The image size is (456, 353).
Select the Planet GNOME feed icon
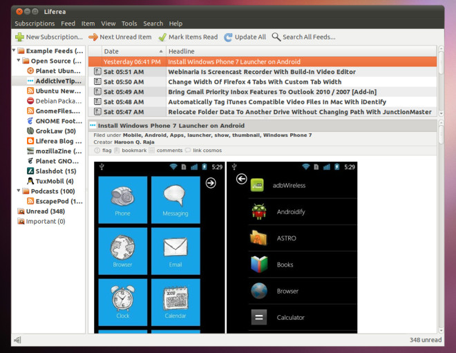[x=30, y=161]
